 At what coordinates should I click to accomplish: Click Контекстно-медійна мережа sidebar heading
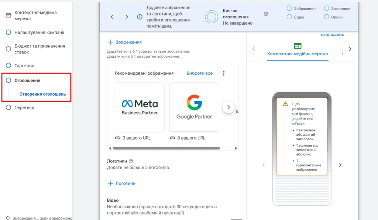click(x=36, y=16)
